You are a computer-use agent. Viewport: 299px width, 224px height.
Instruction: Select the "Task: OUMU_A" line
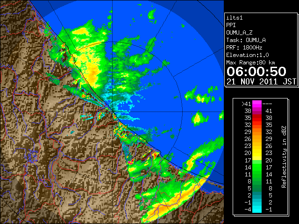pos(246,40)
